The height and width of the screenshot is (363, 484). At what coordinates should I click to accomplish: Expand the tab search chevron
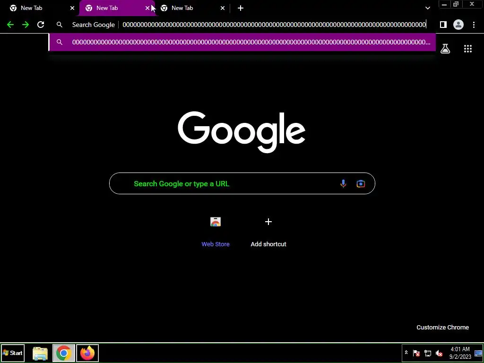point(427,9)
